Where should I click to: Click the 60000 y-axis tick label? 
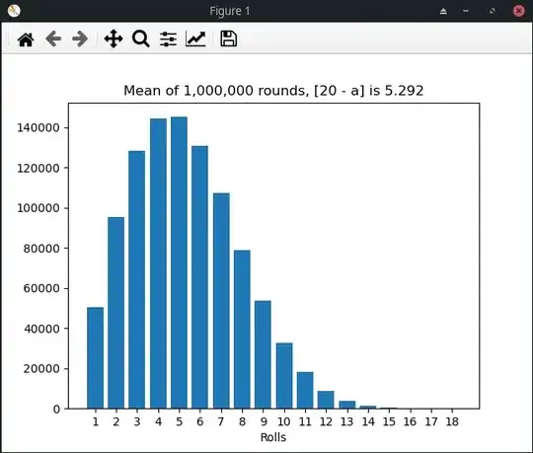[x=41, y=288]
